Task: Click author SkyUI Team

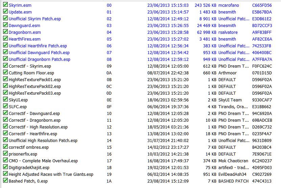Action: (x=230, y=100)
